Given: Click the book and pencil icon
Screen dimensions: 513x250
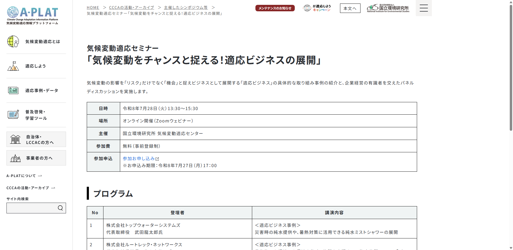Looking at the screenshot, I should tap(13, 115).
